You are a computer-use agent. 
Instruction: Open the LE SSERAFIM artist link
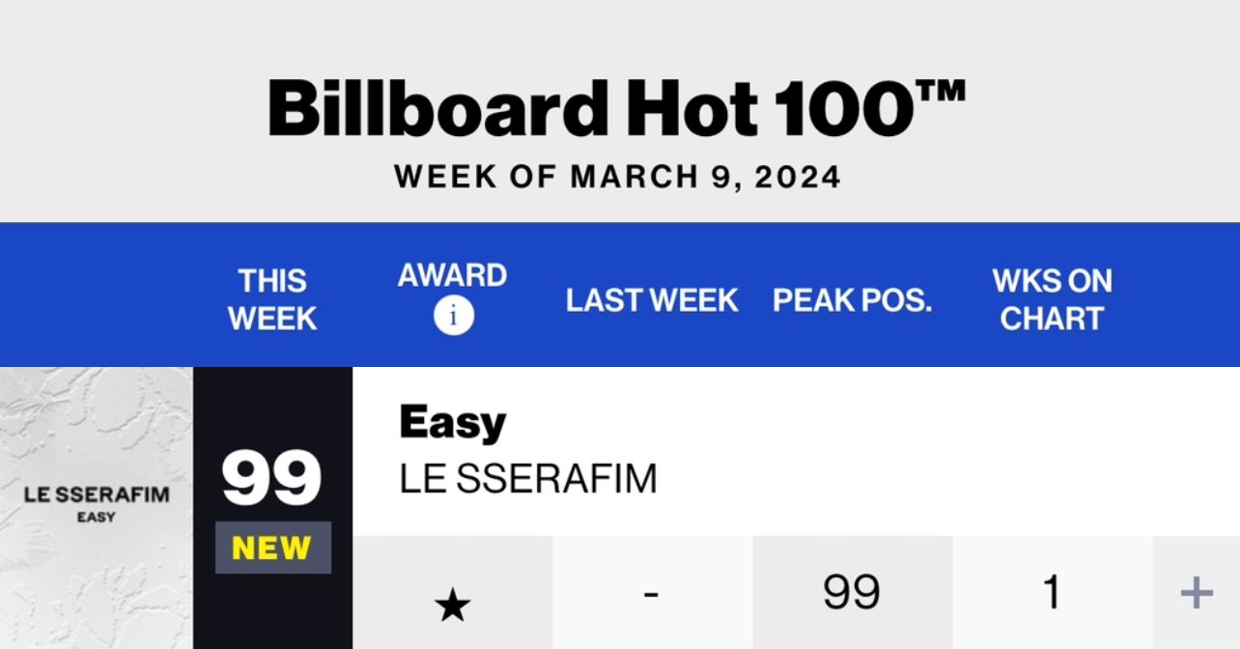click(527, 480)
